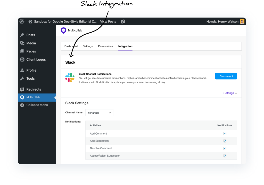Click the Accept/Reject Suggestion row text
The height and width of the screenshot is (185, 264).
(x=105, y=156)
